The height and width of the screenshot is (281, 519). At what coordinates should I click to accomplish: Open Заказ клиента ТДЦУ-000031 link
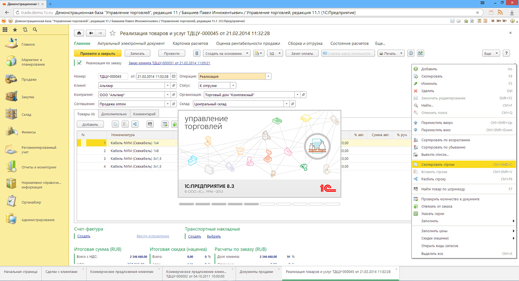pyautogui.click(x=169, y=63)
